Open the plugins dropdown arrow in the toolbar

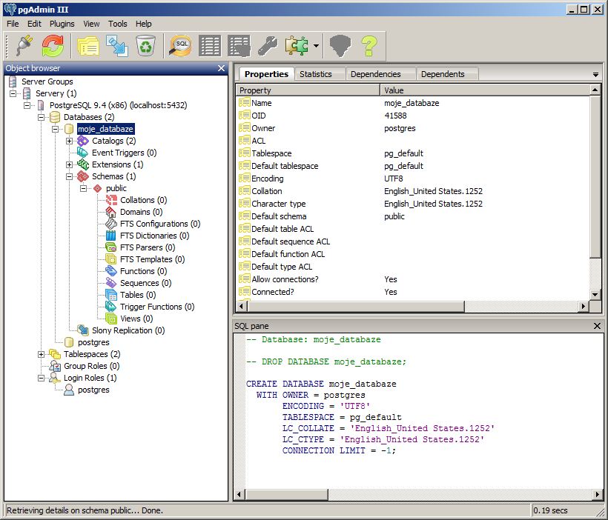tap(316, 46)
